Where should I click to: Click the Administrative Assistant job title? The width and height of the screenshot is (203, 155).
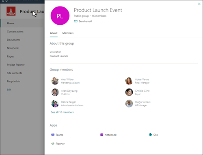click(72, 105)
